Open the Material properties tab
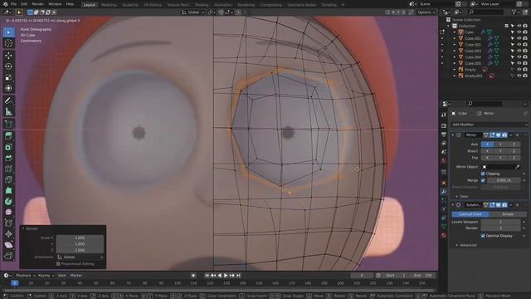531x299 pixels. [x=444, y=234]
